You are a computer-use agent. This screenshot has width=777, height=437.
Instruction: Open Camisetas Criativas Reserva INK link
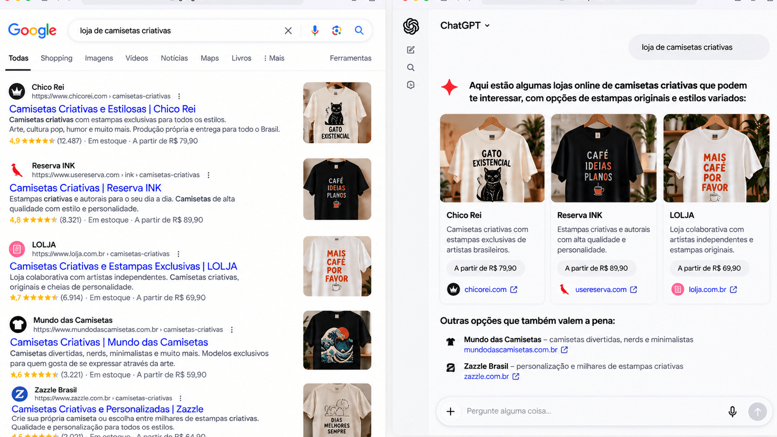[85, 188]
